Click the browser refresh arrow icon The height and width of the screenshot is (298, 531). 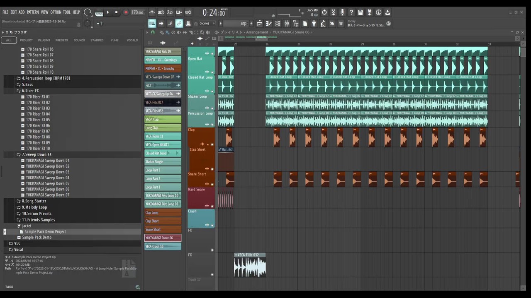pos(11,32)
